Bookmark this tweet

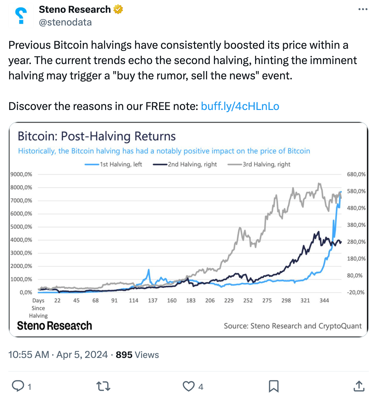pyautogui.click(x=274, y=386)
